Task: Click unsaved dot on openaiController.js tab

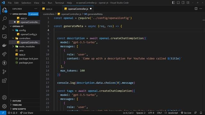Action: tap(91, 9)
